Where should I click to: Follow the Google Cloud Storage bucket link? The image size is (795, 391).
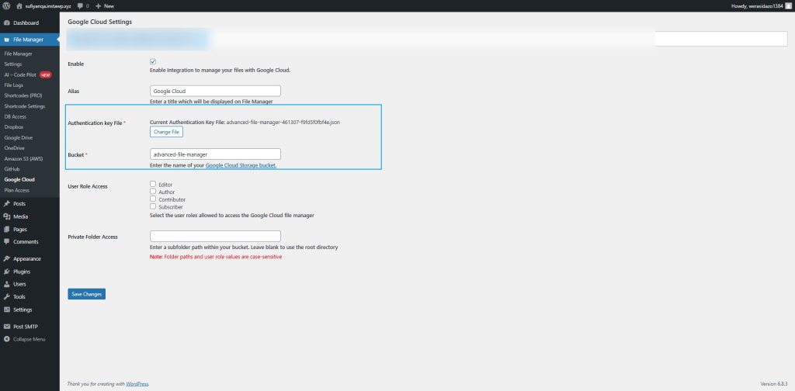241,165
